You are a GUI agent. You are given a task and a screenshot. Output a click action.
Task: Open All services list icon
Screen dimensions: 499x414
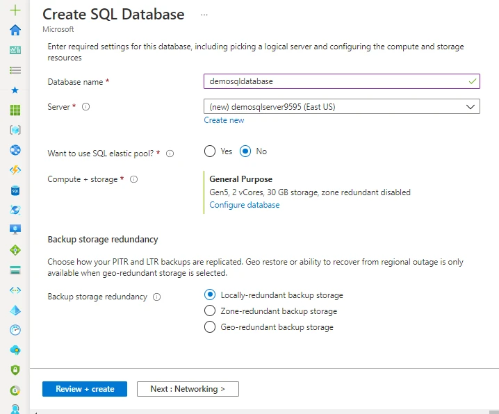pyautogui.click(x=15, y=70)
